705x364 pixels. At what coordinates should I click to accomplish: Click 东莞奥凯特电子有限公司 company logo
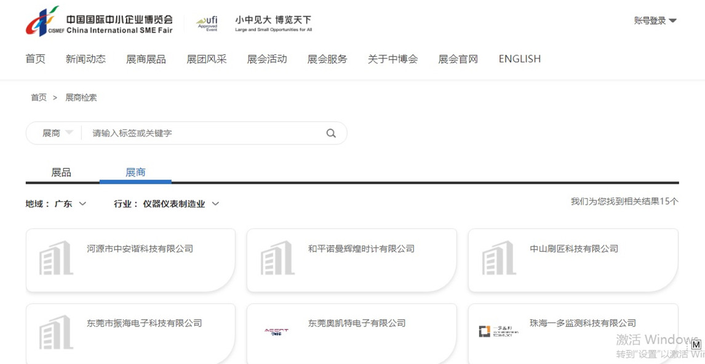click(x=276, y=331)
